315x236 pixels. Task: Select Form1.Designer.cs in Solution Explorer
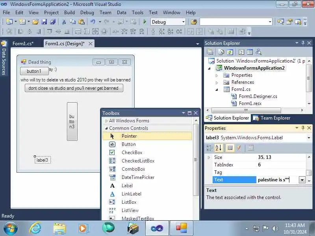(258, 96)
